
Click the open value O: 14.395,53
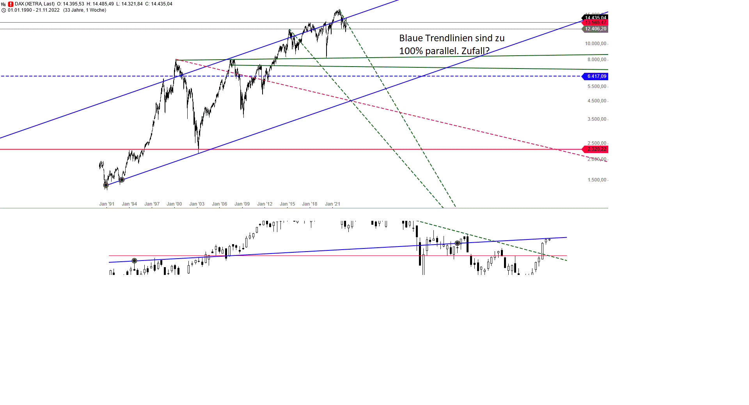[x=71, y=4]
